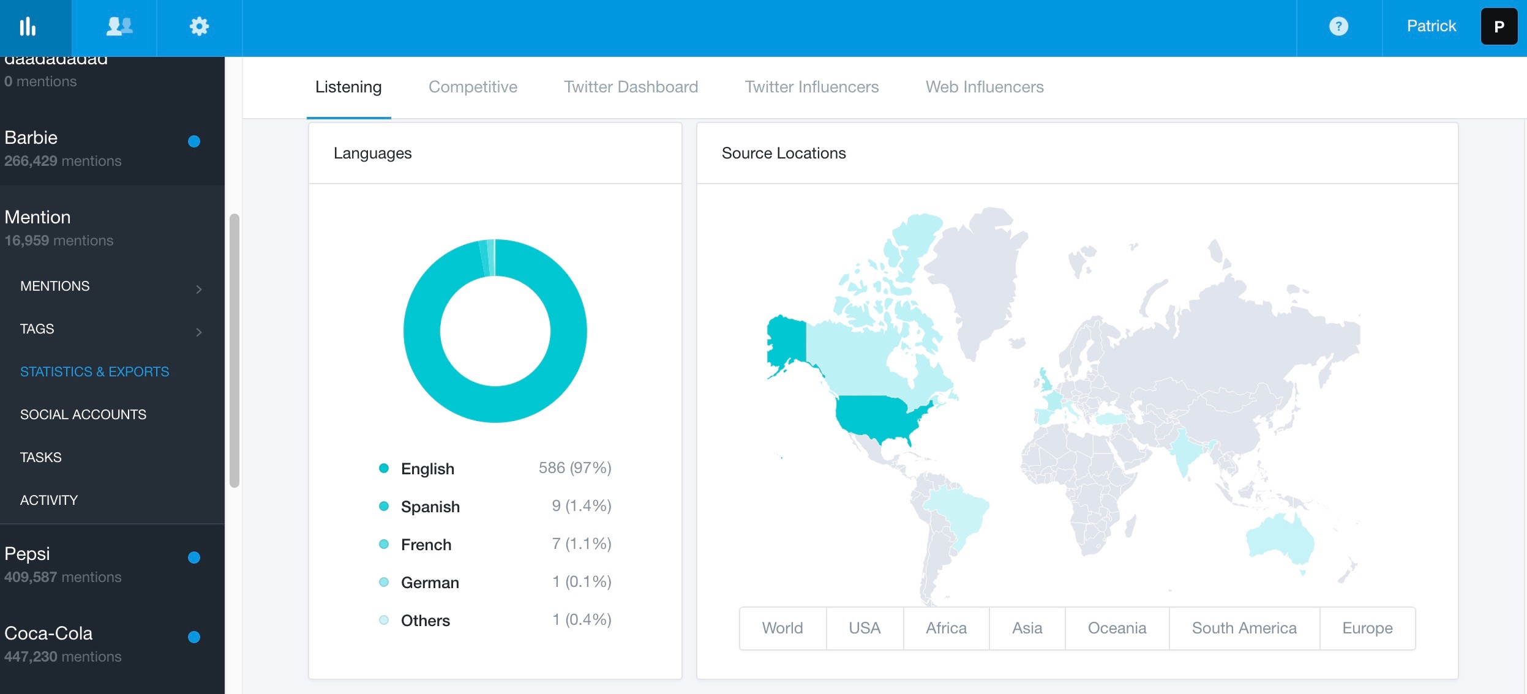Image resolution: width=1527 pixels, height=694 pixels.
Task: Click the English legend color dot
Action: coord(384,468)
